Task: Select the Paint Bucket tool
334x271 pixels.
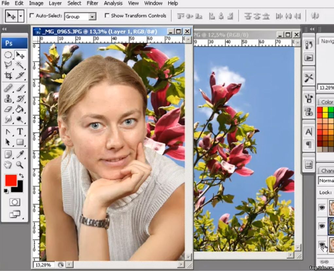Action: [x=20, y=109]
